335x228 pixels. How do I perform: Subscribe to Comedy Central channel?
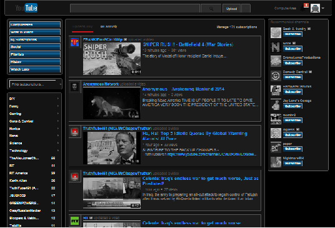coord(292,77)
